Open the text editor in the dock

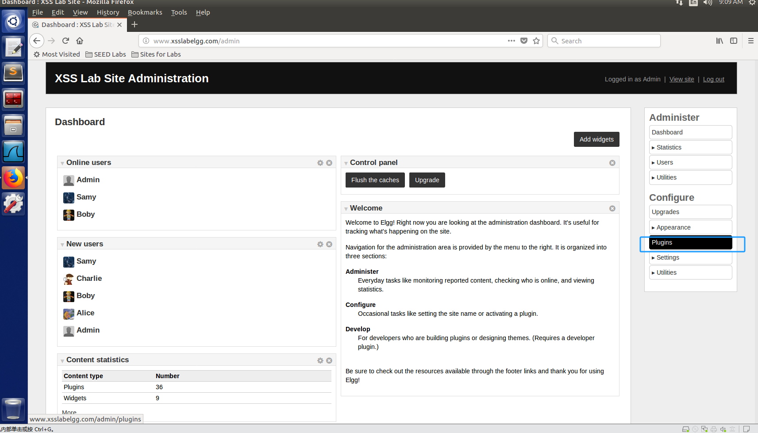point(13,47)
